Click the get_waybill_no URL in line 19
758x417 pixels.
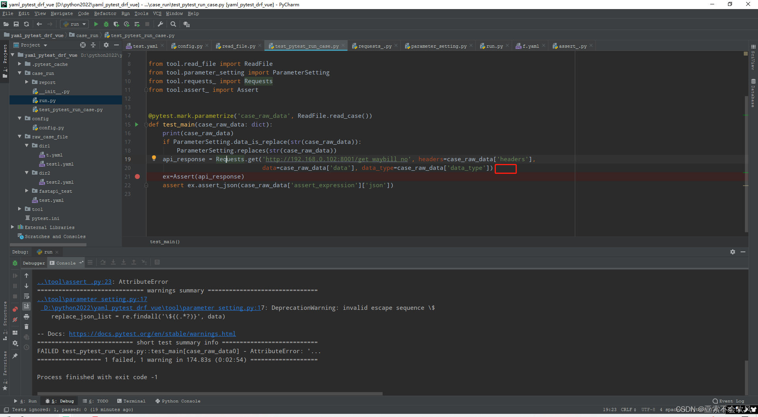[336, 159]
